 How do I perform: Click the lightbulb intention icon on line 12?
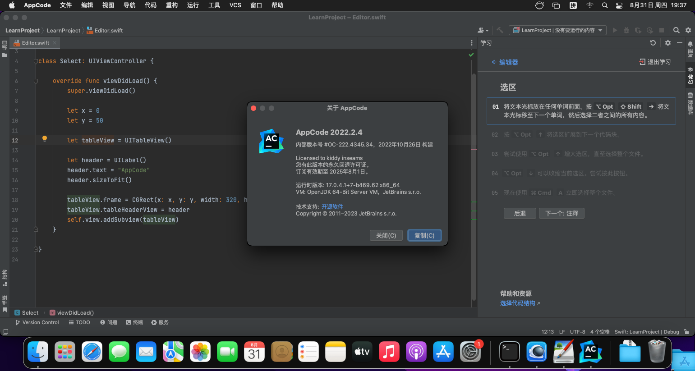[x=44, y=139]
